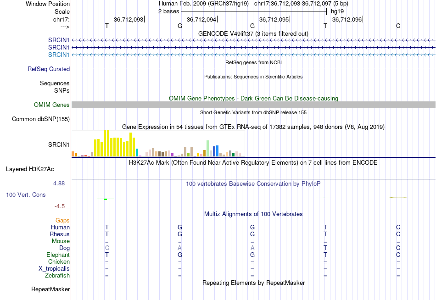Select the Elephant species row label
Image resolution: width=436 pixels, height=300 pixels.
58,255
